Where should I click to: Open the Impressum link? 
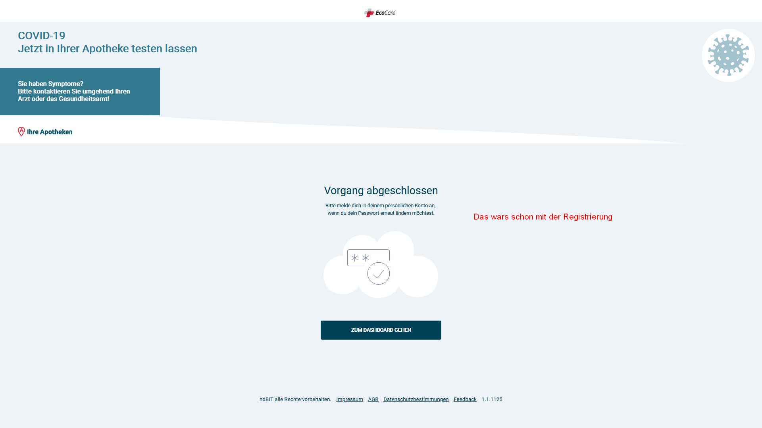349,399
